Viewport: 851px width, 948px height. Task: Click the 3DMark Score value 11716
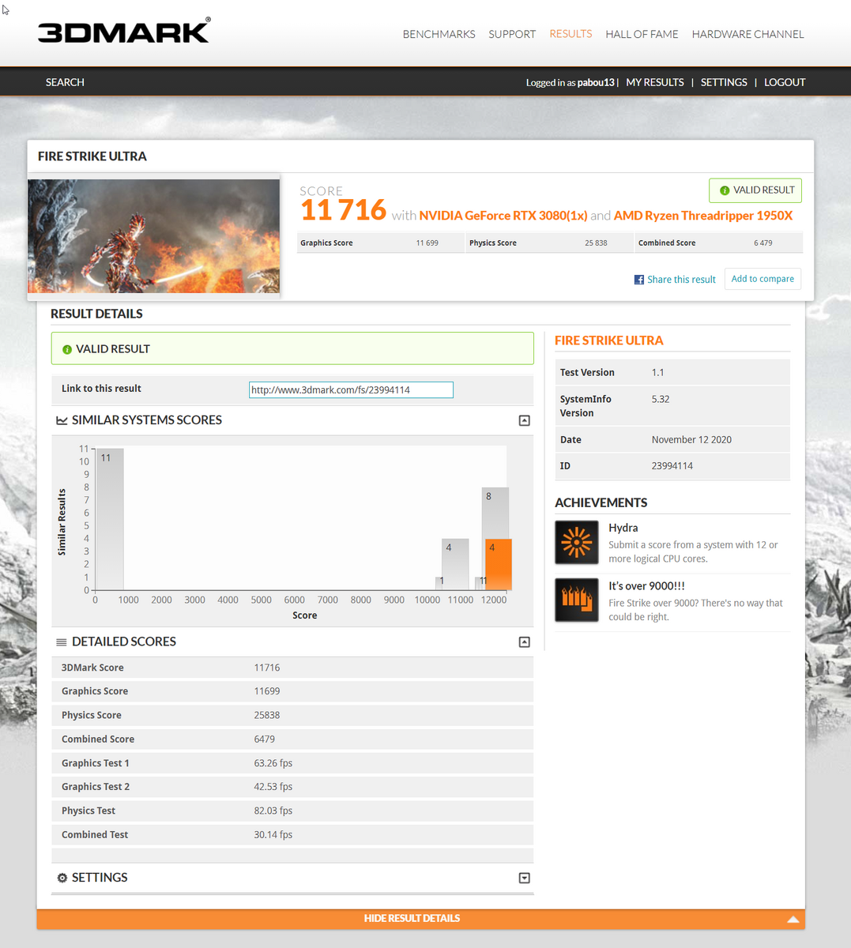[267, 668]
